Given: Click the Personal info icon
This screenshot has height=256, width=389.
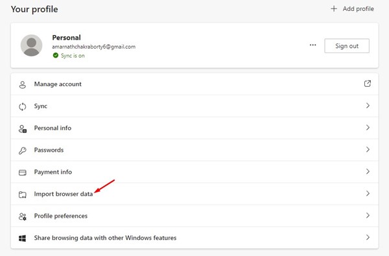Looking at the screenshot, I should point(23,129).
